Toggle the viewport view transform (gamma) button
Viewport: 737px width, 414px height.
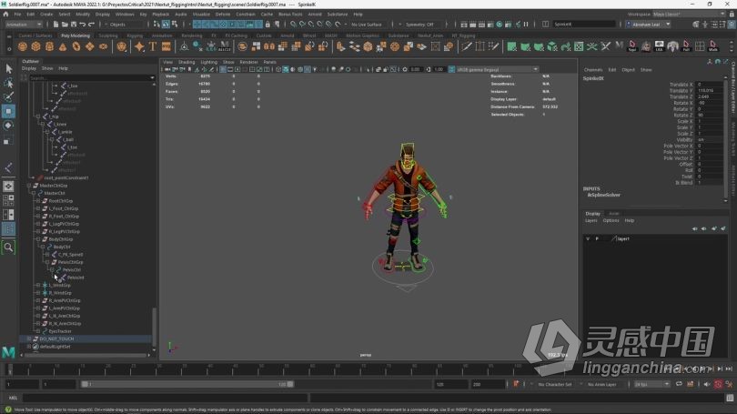click(x=451, y=69)
